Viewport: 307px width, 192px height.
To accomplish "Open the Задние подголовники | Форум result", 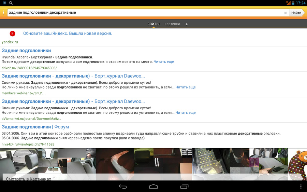I will [x=35, y=127].
